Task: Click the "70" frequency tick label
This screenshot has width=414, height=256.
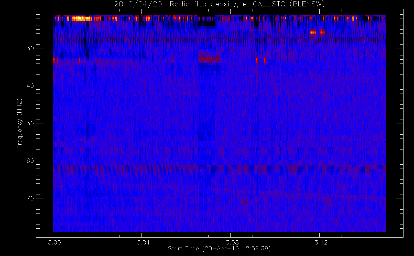Action: tap(30, 198)
